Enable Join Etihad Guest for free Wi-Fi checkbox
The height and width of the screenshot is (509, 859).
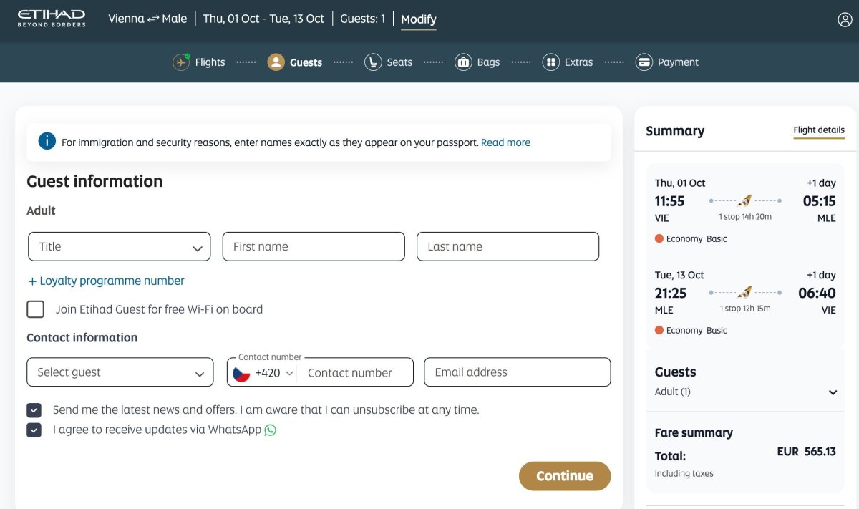[35, 309]
